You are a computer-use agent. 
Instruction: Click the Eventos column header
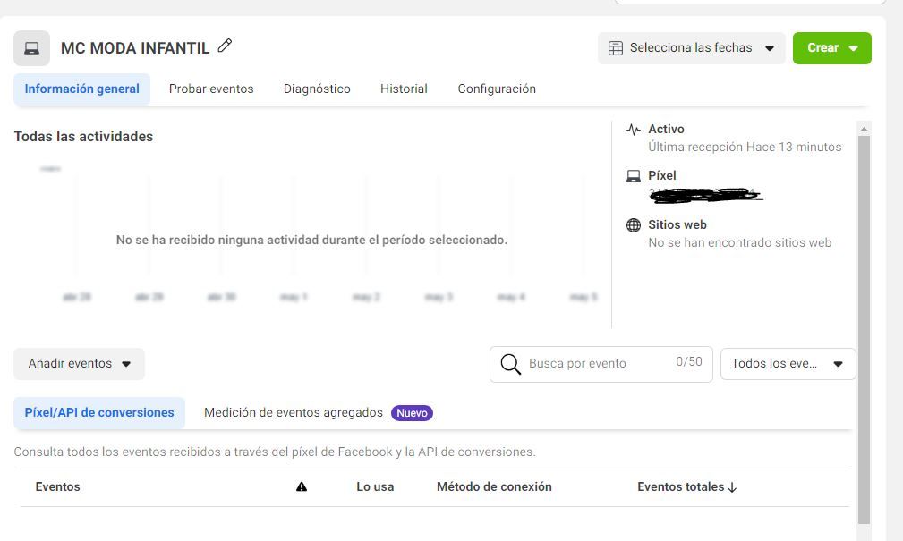(57, 486)
